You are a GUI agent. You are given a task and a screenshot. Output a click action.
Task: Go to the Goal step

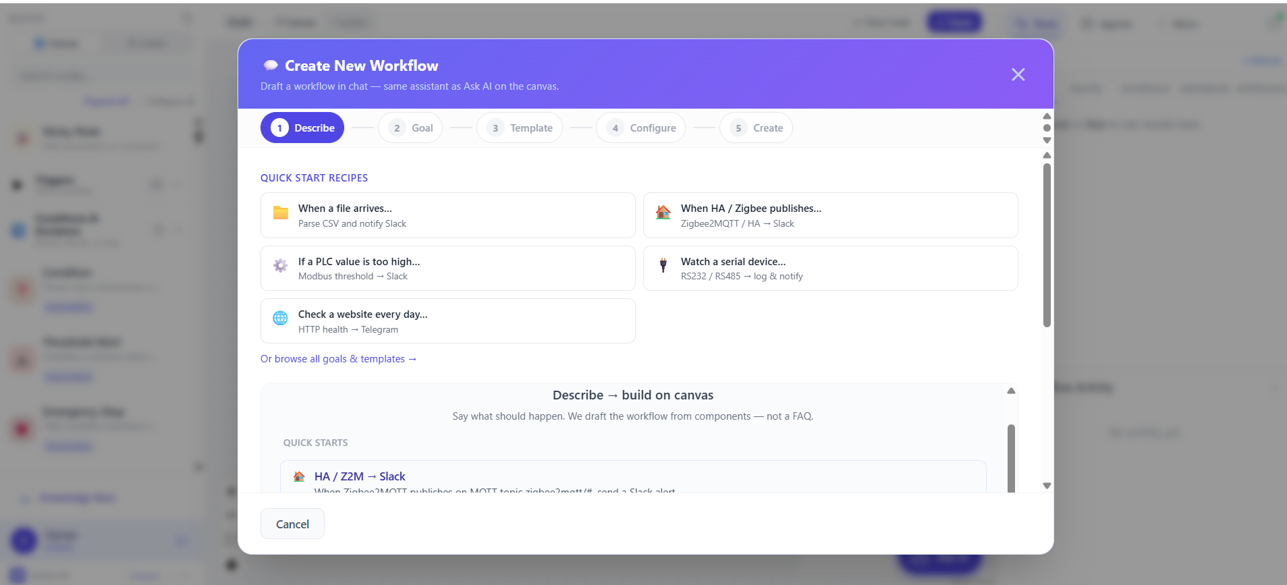click(410, 128)
